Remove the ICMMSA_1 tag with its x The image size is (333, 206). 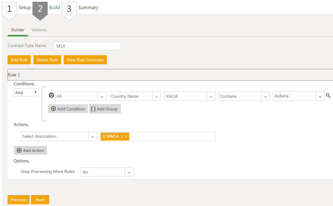(x=126, y=137)
